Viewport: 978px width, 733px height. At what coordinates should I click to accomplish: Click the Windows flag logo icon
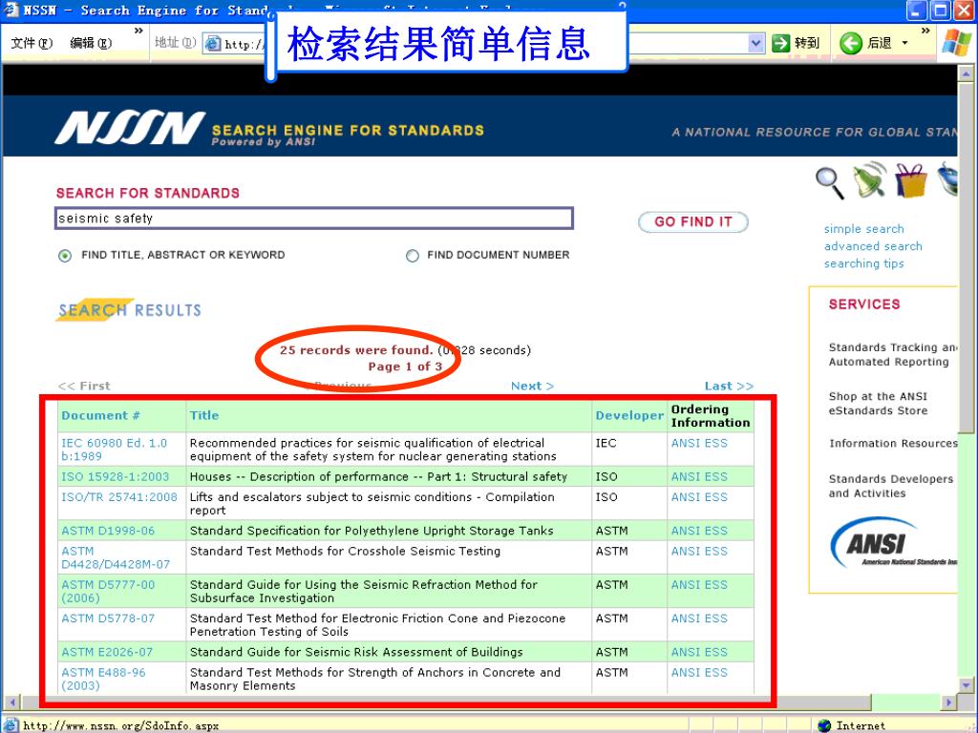(957, 43)
